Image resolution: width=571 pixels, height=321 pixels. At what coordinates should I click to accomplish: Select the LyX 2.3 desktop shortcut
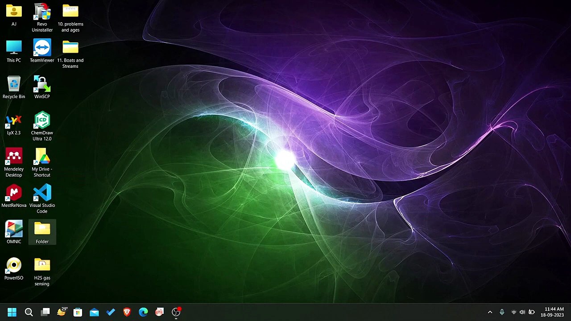click(x=14, y=124)
